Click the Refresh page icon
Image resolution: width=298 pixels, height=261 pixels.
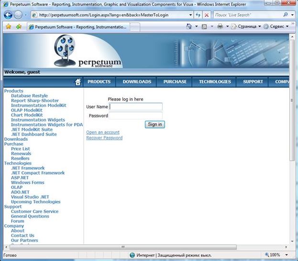pos(198,15)
